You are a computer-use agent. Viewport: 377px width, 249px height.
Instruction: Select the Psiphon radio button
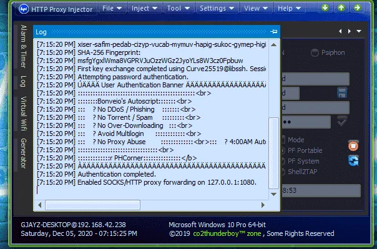[315, 52]
